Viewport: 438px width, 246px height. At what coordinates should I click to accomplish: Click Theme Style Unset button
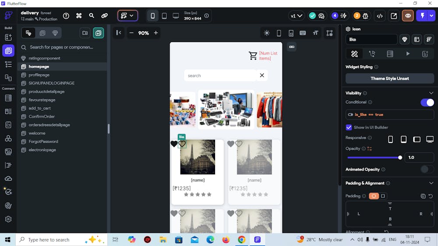click(x=390, y=78)
